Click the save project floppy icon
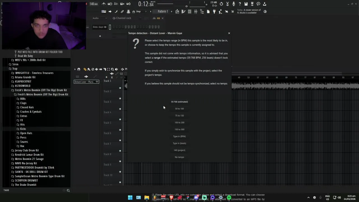 tap(246, 4)
